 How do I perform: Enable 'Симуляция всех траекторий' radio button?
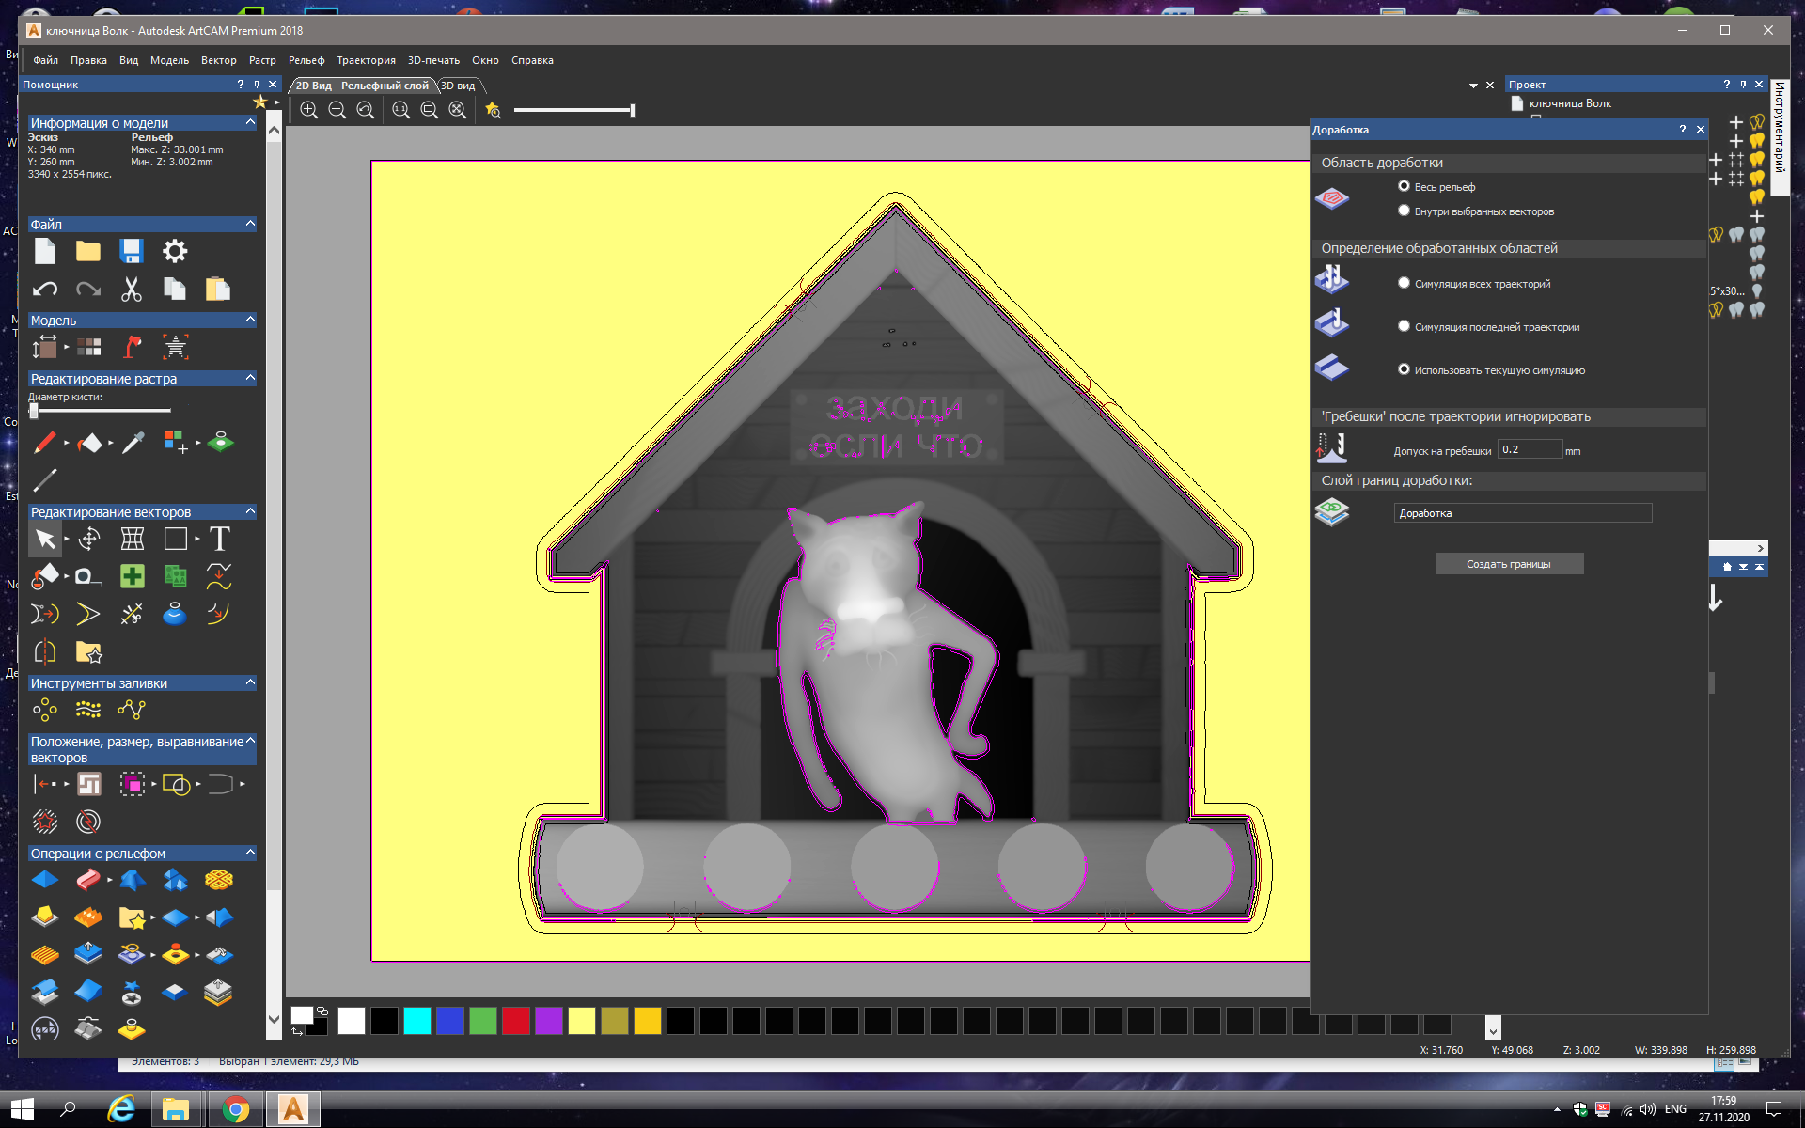coord(1404,283)
